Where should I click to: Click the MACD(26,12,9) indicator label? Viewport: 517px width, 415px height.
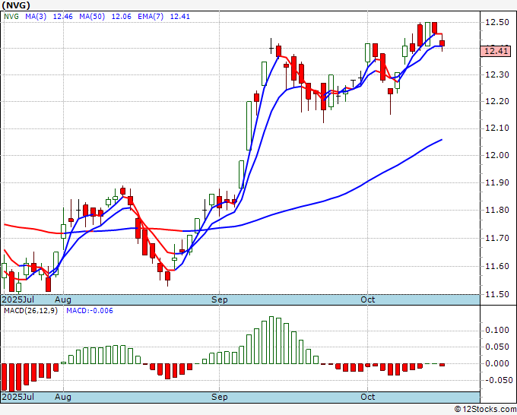coord(30,311)
